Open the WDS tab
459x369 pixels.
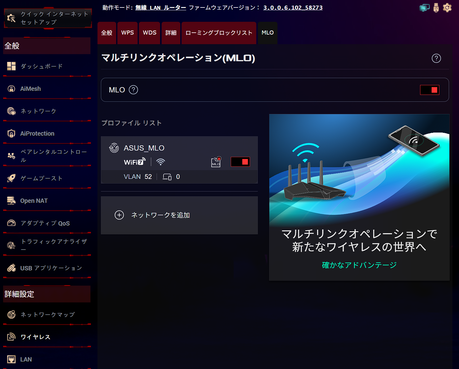pyautogui.click(x=149, y=33)
